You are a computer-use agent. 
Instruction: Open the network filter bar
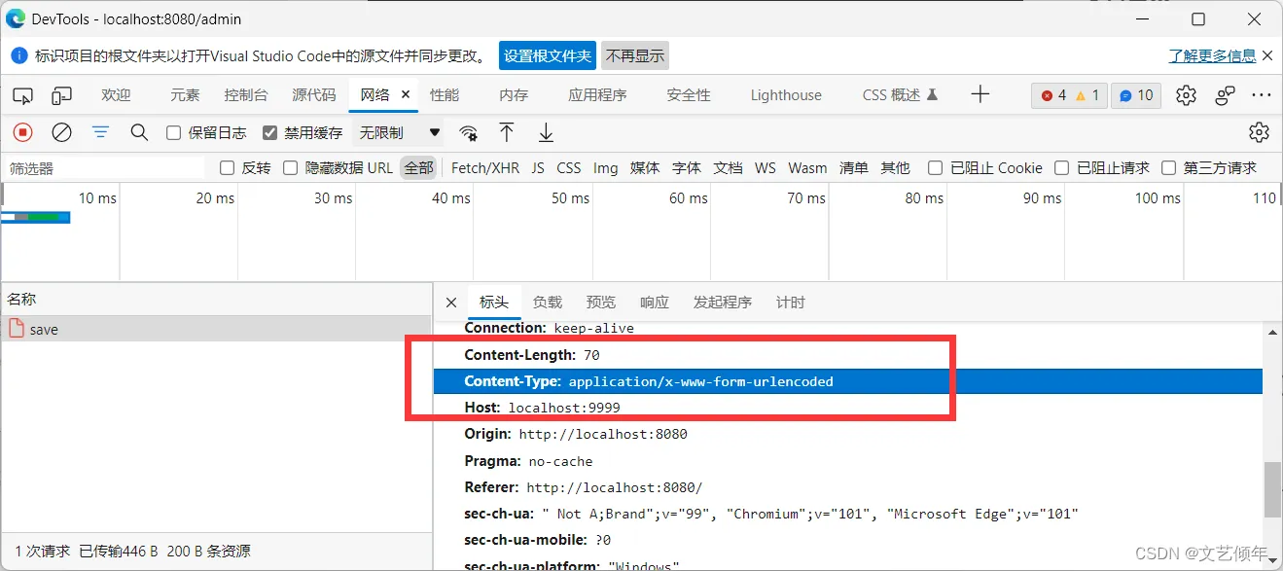(x=100, y=132)
